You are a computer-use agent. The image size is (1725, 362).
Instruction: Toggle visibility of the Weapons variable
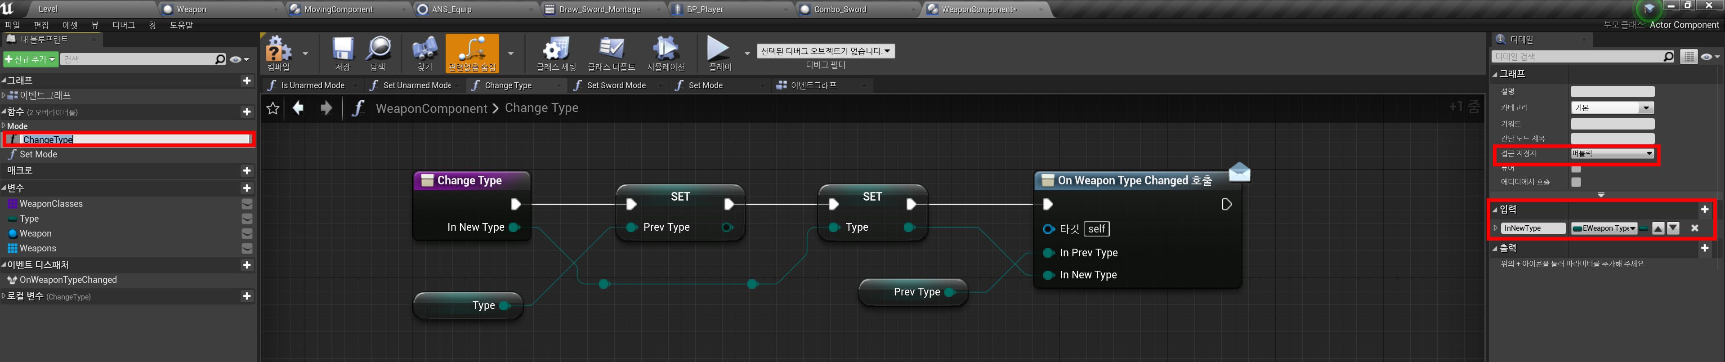[x=247, y=248]
